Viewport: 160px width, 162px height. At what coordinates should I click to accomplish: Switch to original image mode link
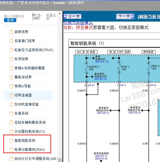pyautogui.click(x=78, y=23)
